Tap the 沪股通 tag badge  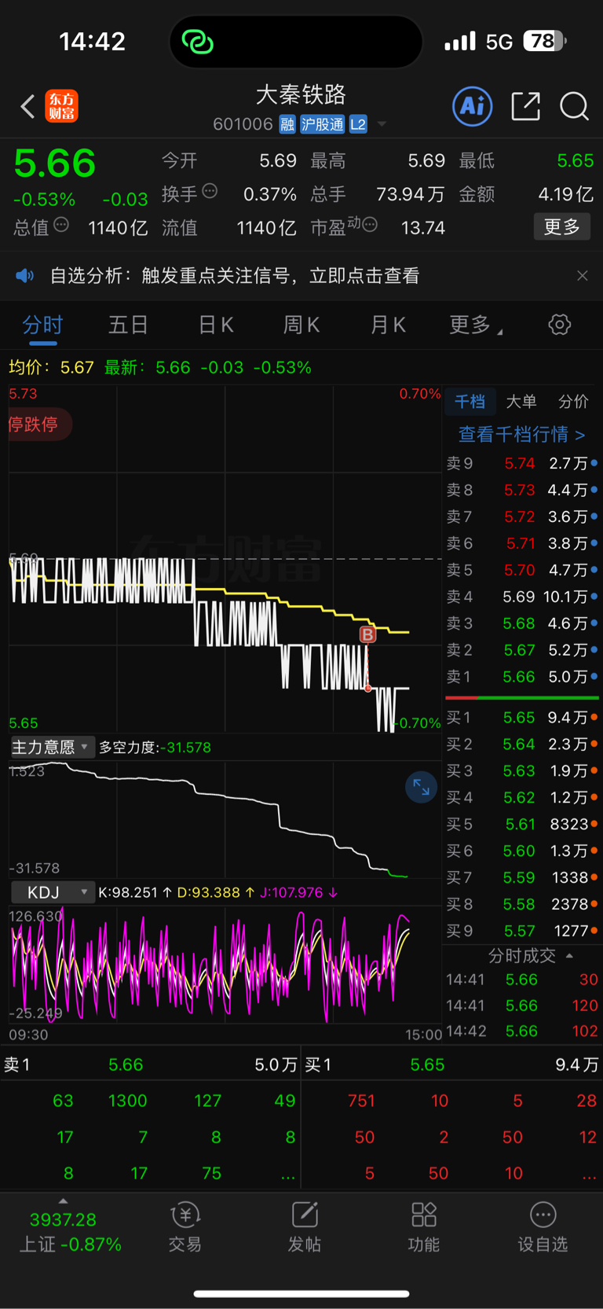point(323,124)
